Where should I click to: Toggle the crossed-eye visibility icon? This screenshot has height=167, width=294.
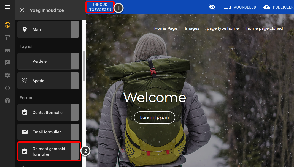212,7
